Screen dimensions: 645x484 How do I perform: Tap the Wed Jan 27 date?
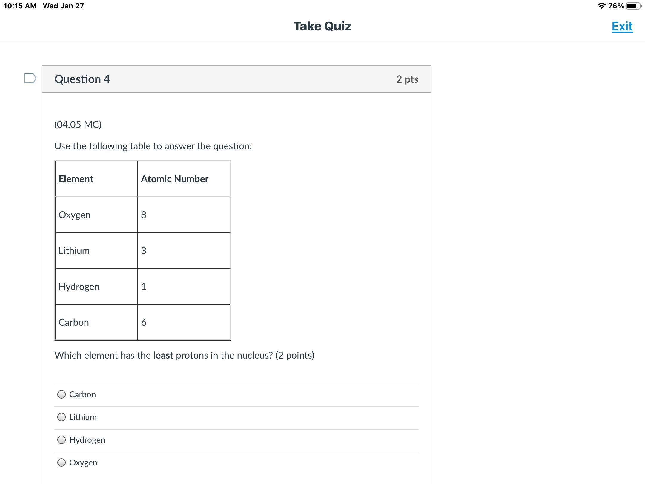(x=63, y=6)
